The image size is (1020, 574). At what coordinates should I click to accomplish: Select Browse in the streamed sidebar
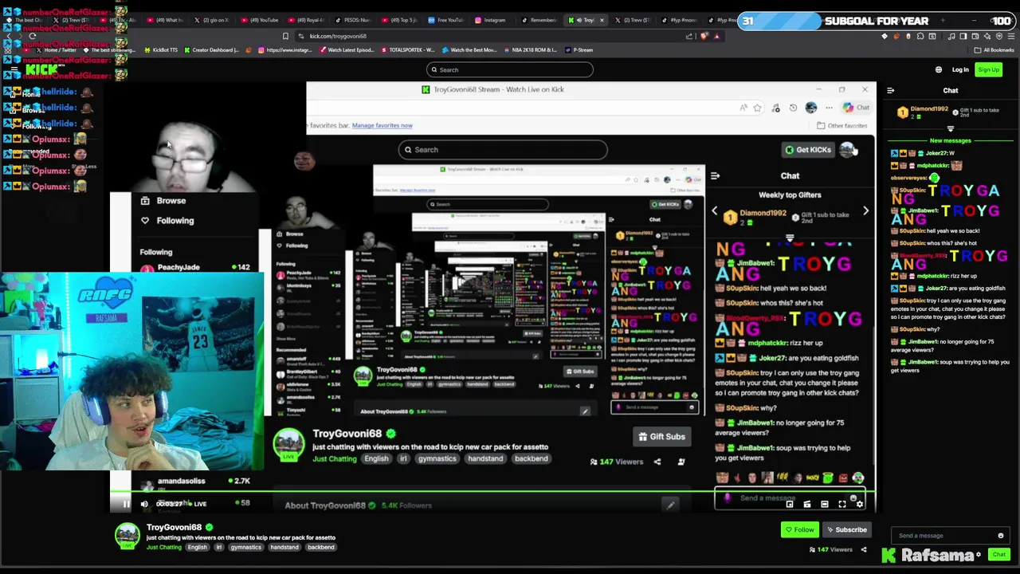pos(163,201)
